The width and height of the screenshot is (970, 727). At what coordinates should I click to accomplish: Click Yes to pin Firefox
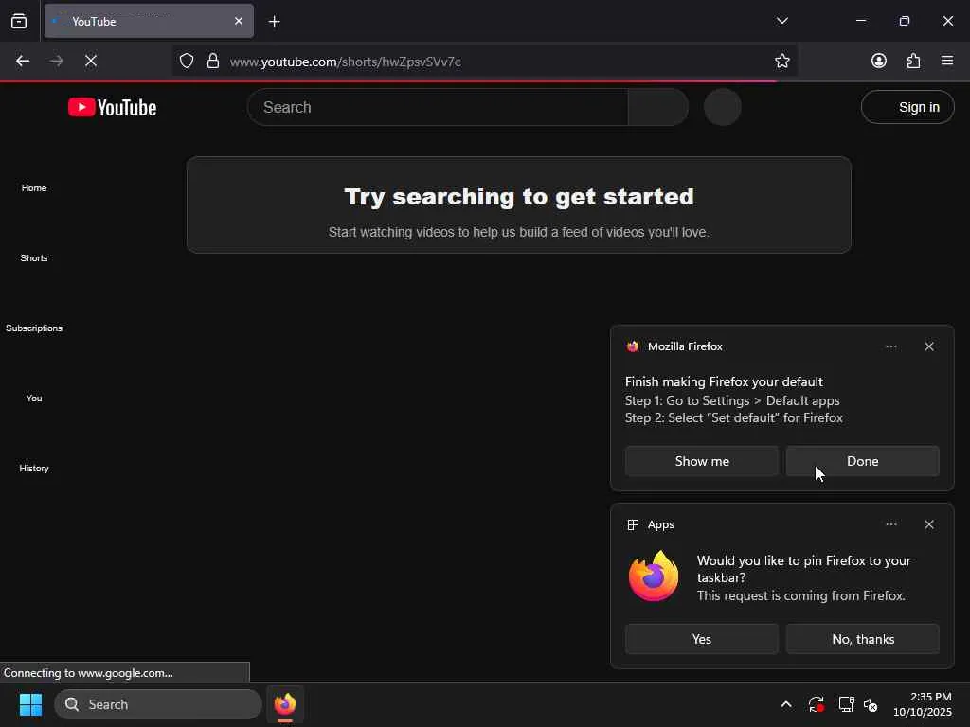(x=702, y=639)
